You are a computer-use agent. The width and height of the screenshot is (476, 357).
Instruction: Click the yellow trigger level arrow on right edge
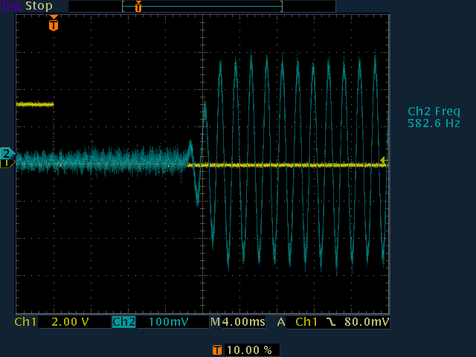(x=385, y=160)
